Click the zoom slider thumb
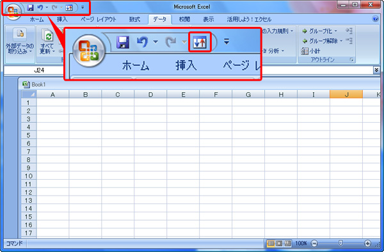384x252 pixels. tap(340, 243)
